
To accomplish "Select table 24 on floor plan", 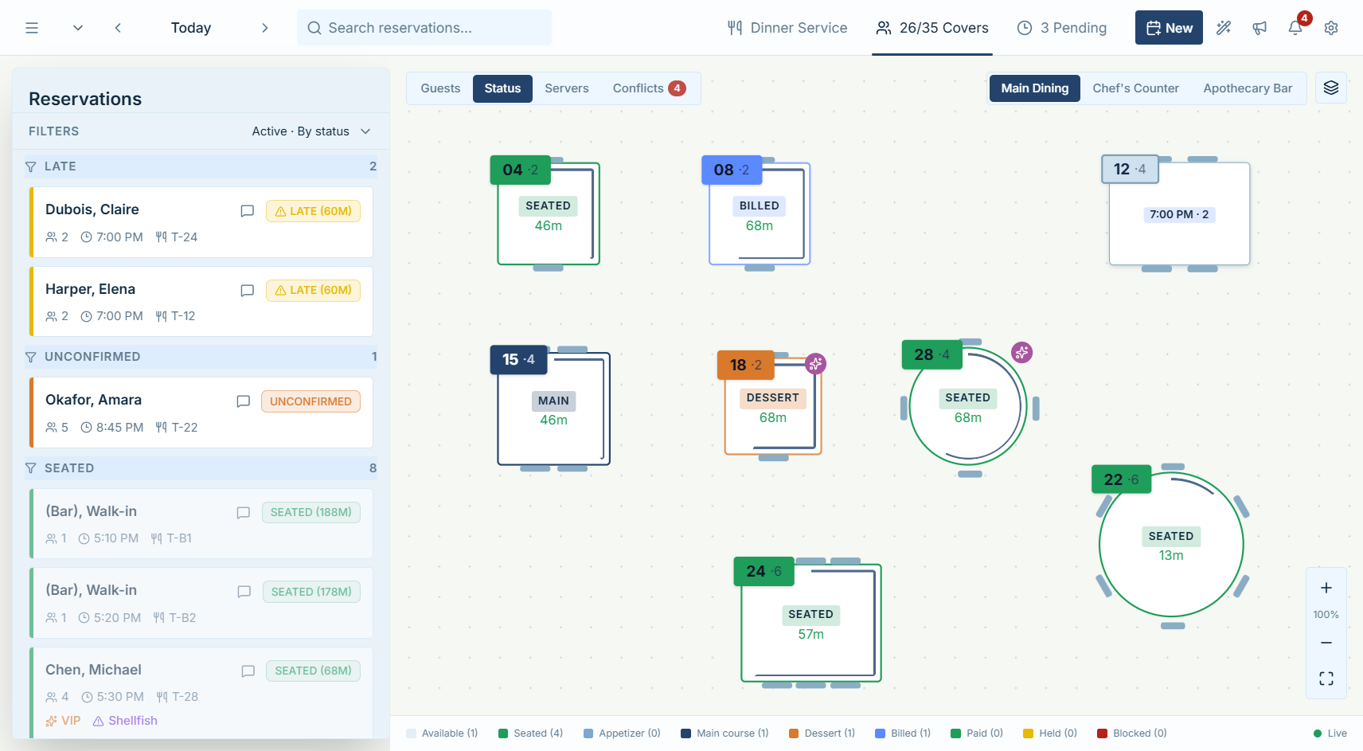I will tap(811, 623).
